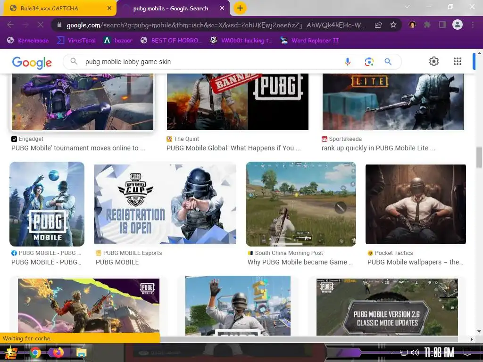Open the Pocket Tactics wallpaper image
This screenshot has width=483, height=362.
(416, 204)
